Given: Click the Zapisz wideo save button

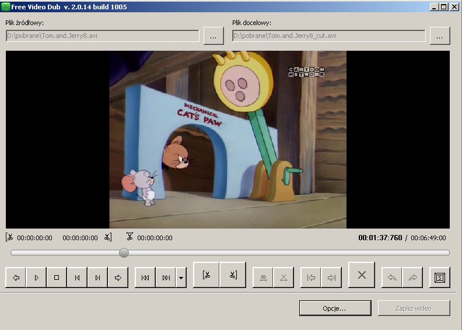Looking at the screenshot, I should pyautogui.click(x=414, y=308).
